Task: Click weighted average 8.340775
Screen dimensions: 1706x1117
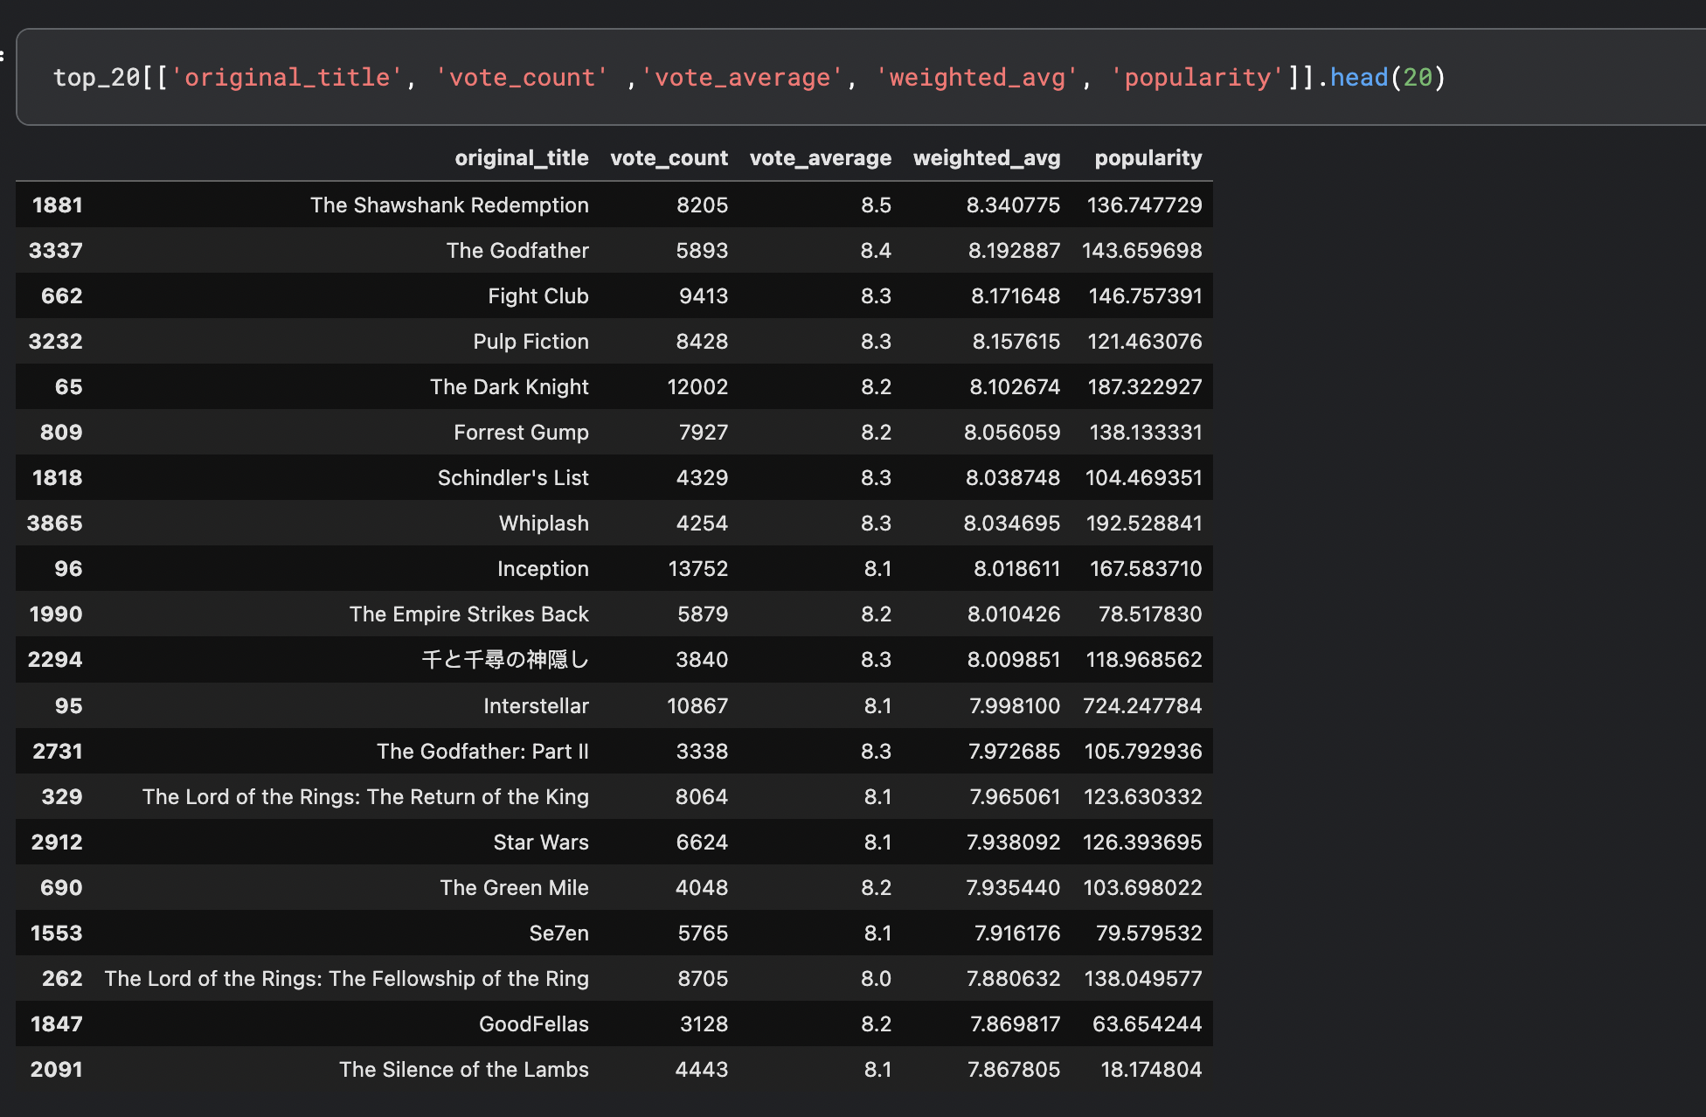Action: (1013, 205)
